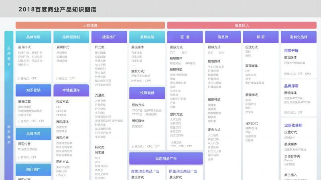This screenshot has width=321, height=180.
Task: Click 展现媒体 label in 信息流 column
Action: click(214, 61)
